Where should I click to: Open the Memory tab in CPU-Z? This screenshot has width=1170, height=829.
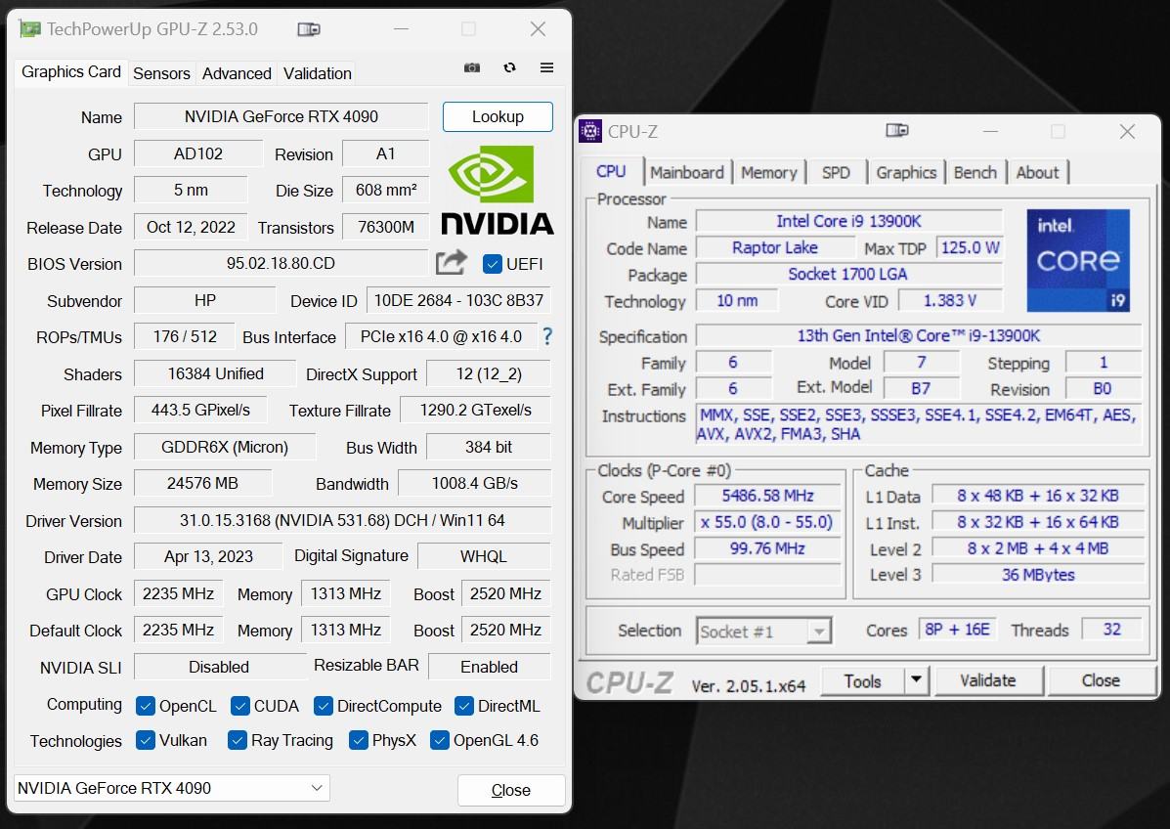pos(768,172)
